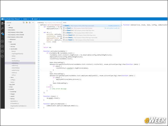Open the master branch dropdown in header
The height and width of the screenshot is (126, 168).
click(x=37, y=19)
